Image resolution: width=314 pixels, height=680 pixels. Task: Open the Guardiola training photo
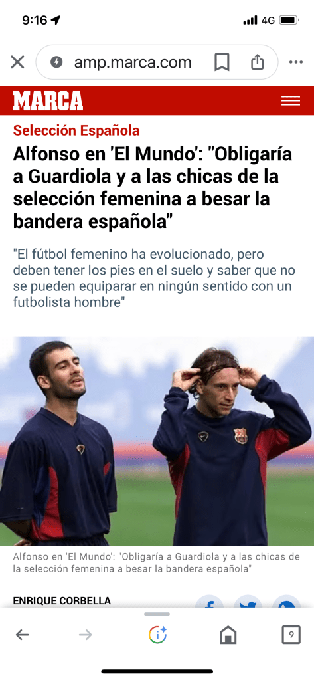tap(157, 441)
